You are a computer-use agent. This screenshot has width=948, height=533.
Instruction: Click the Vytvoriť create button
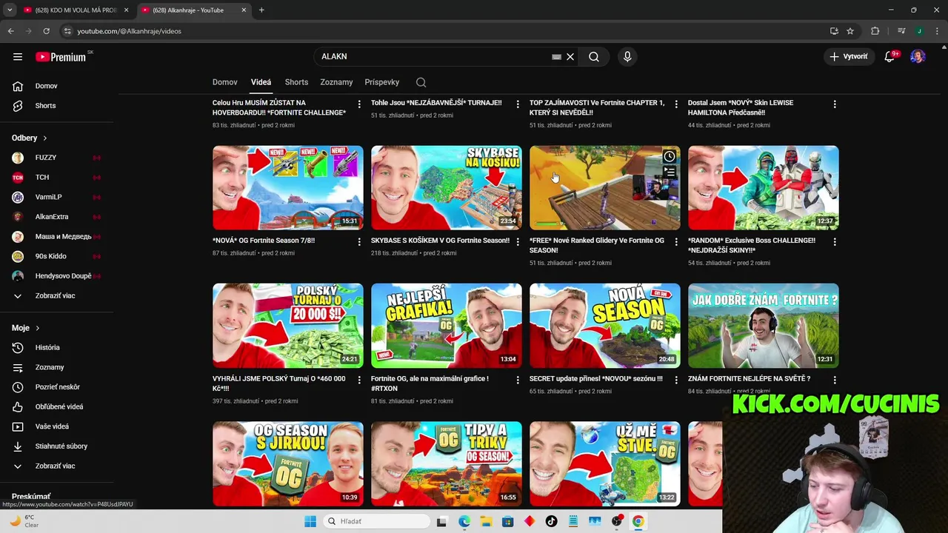point(849,56)
